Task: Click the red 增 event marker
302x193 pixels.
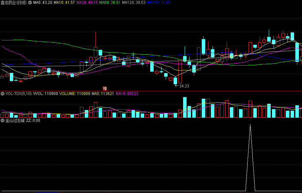Action: (105, 89)
